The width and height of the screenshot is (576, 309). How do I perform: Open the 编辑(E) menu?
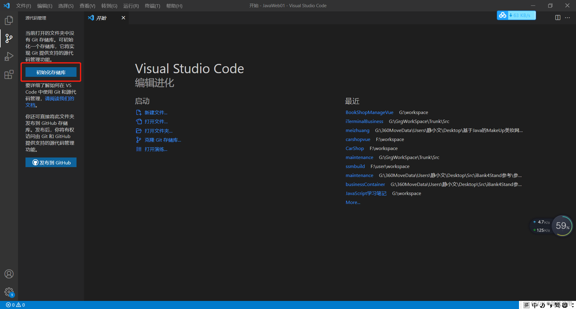click(45, 6)
